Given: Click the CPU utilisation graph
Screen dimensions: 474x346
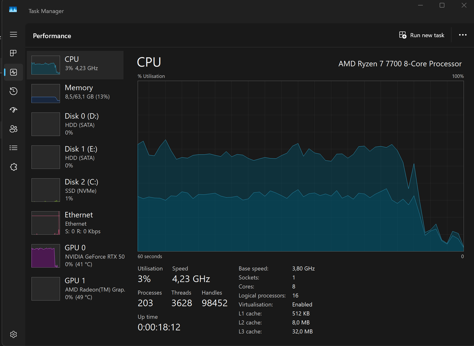Looking at the screenshot, I should (x=300, y=166).
